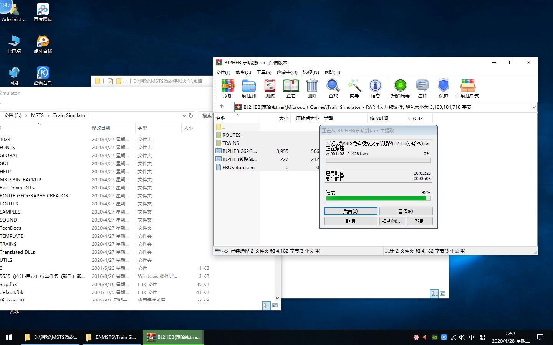Open the Options (选项) menu

311,72
